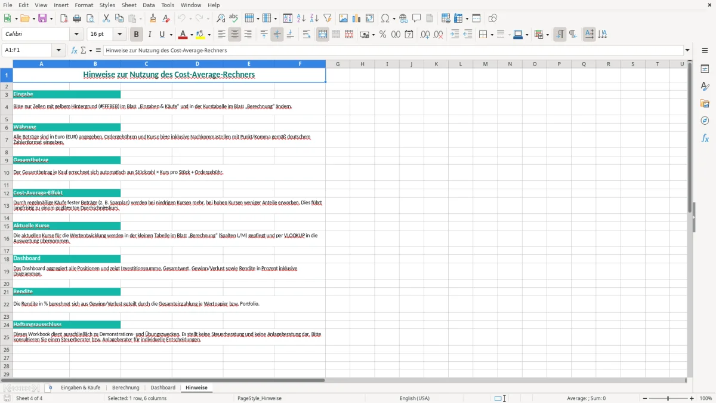Open the Sheet menu
The height and width of the screenshot is (403, 716).
[129, 5]
